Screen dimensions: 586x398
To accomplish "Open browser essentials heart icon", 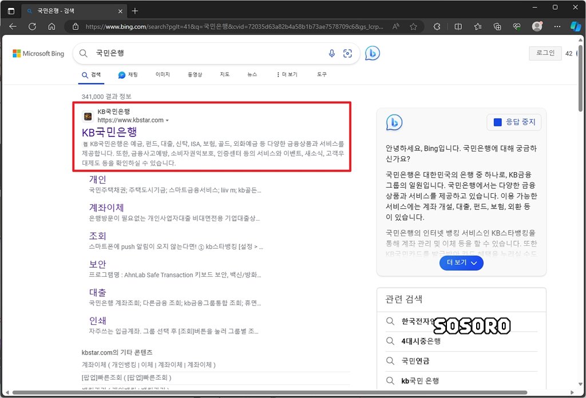I will (x=517, y=26).
